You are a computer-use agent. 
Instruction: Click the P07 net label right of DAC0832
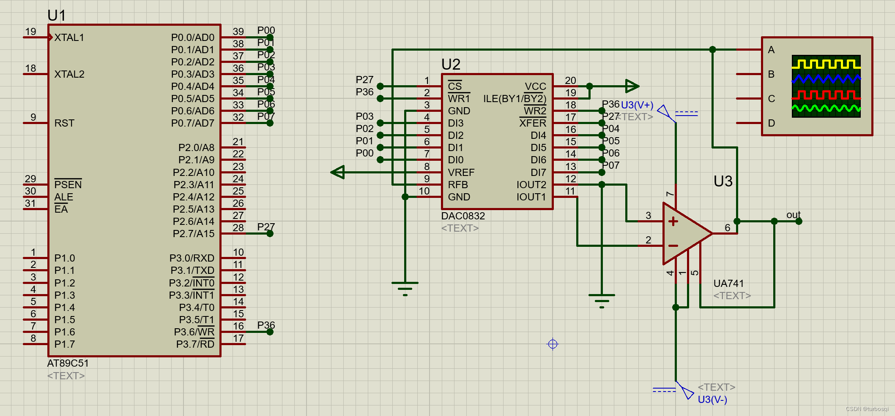coord(611,165)
